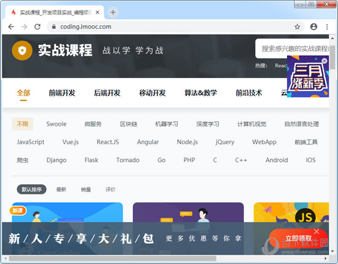Filter courses by Django

pyautogui.click(x=57, y=160)
